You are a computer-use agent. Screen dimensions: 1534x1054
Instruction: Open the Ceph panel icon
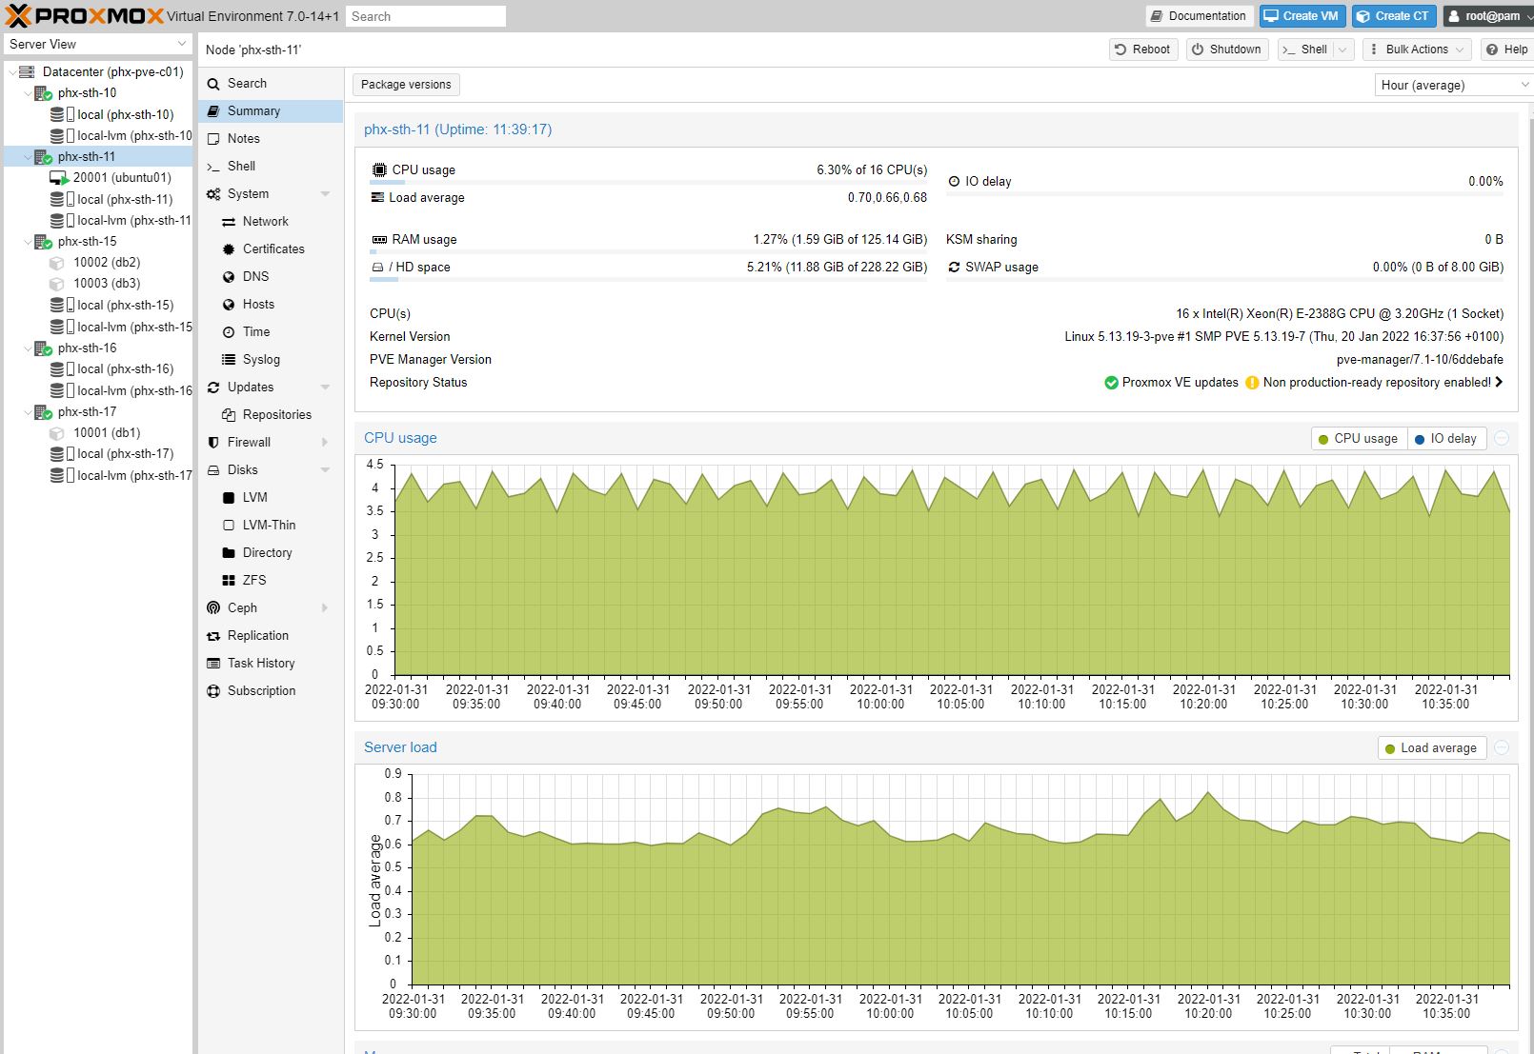[x=213, y=607]
